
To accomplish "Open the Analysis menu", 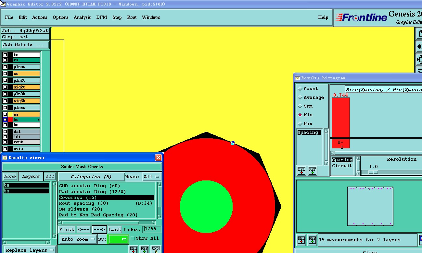I will coord(82,17).
